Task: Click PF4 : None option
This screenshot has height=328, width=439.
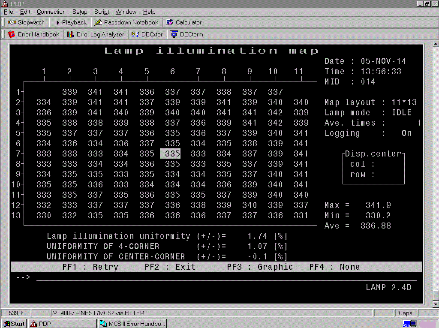Action: 334,267
